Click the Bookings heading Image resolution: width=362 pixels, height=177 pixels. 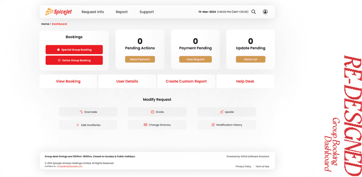pos(74,37)
